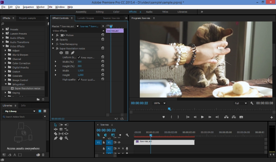Go to In point button

coord(188,117)
